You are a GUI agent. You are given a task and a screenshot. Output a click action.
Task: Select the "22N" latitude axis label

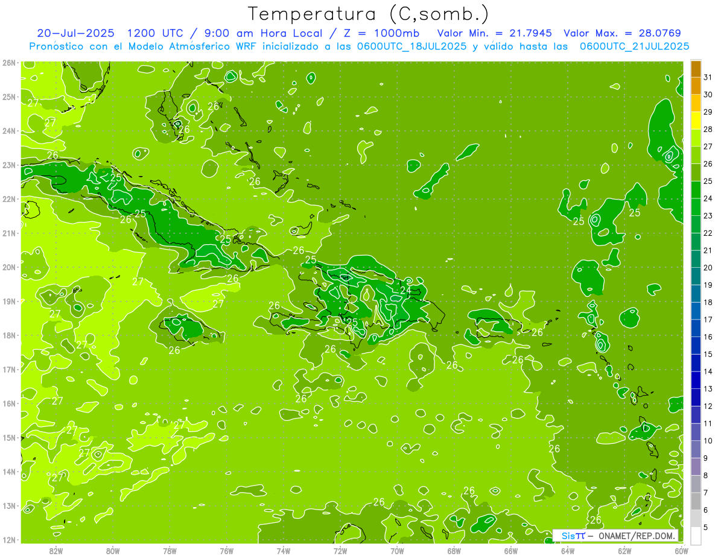click(9, 198)
